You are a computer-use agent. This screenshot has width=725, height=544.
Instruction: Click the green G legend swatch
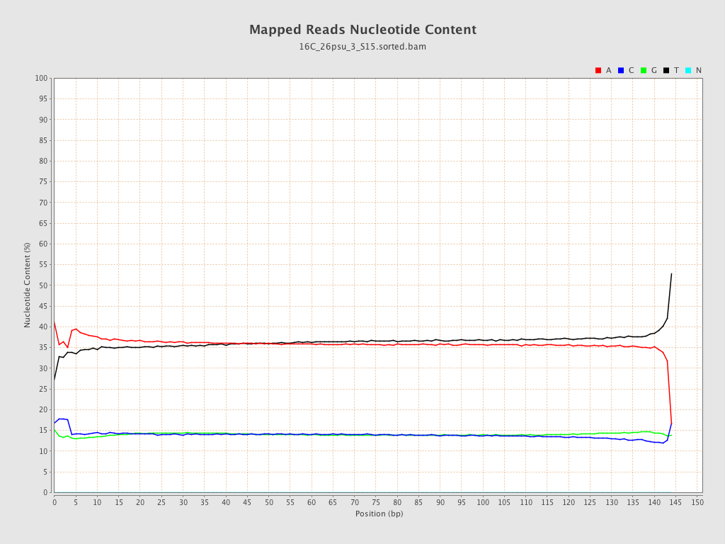pyautogui.click(x=643, y=70)
